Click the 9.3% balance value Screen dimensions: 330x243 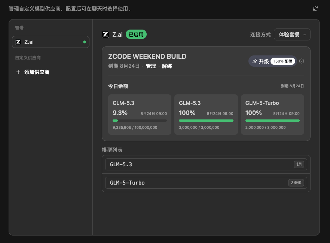(120, 113)
